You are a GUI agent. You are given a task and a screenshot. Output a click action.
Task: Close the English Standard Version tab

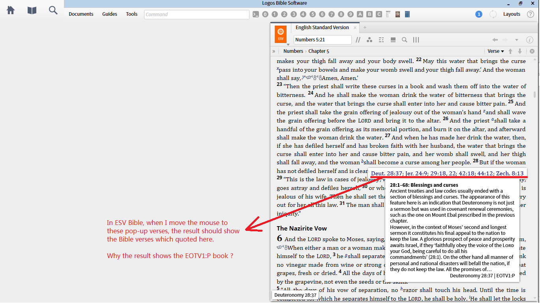click(x=355, y=28)
